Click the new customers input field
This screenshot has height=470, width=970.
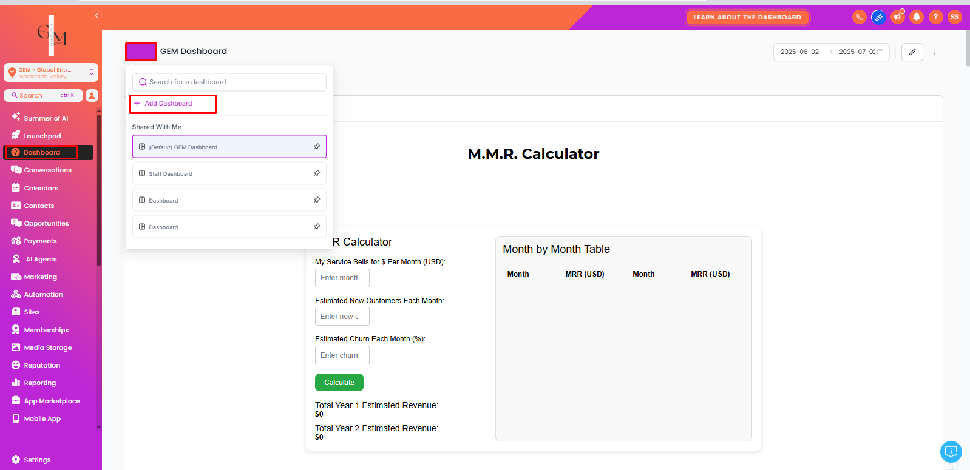pyautogui.click(x=342, y=317)
